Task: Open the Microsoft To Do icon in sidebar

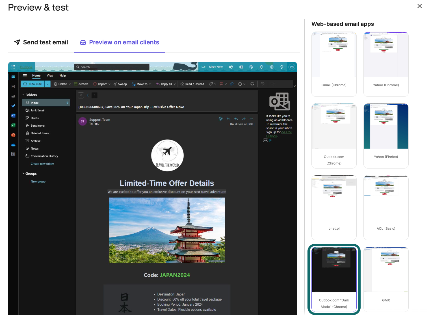Action: pos(13,106)
